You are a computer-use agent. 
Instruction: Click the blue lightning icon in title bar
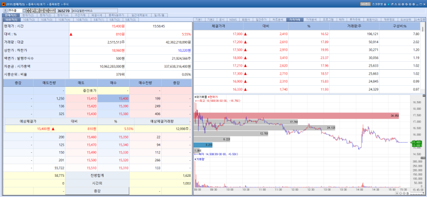pyautogui.click(x=389, y=4)
